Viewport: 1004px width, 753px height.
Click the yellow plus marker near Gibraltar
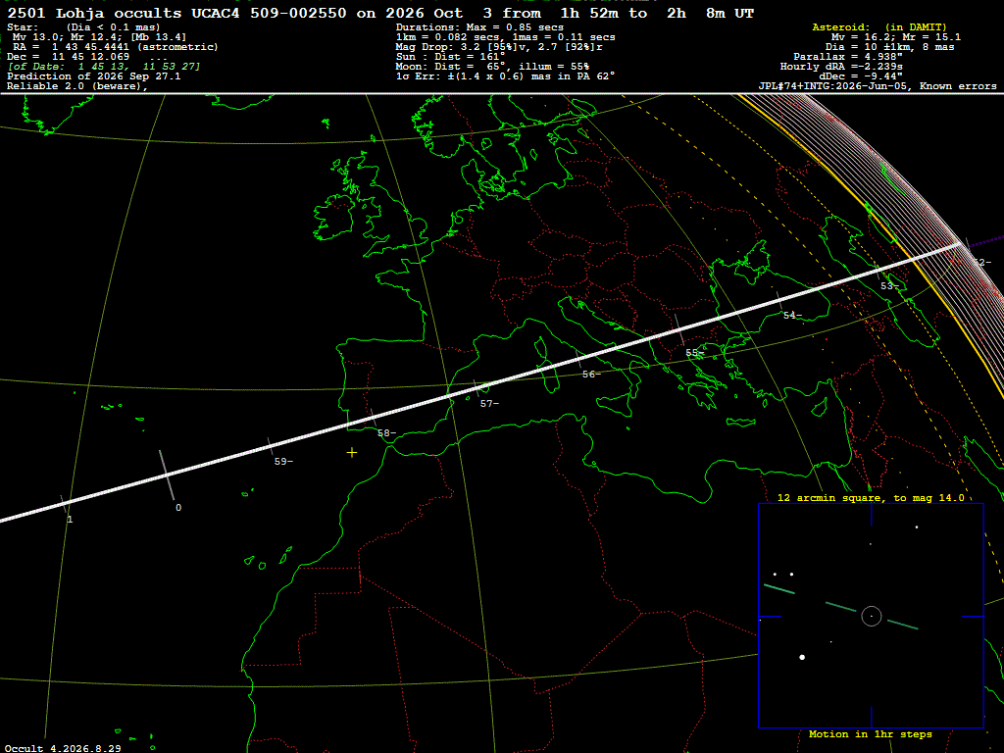[352, 453]
